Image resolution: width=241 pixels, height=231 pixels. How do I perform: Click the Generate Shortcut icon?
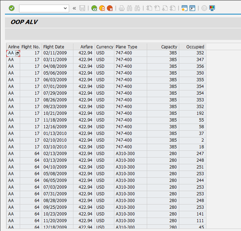(192, 8)
